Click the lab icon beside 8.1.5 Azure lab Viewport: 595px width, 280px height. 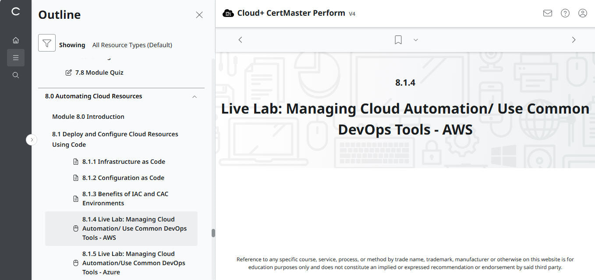tap(76, 263)
